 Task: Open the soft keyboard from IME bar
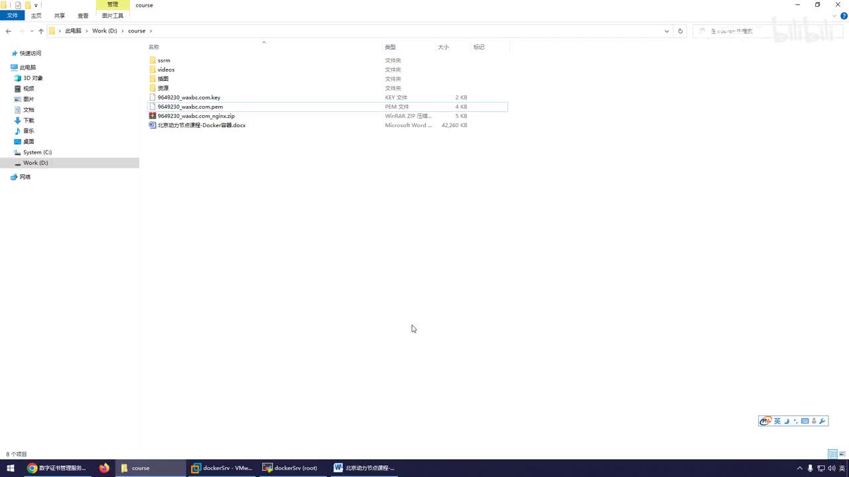[805, 421]
